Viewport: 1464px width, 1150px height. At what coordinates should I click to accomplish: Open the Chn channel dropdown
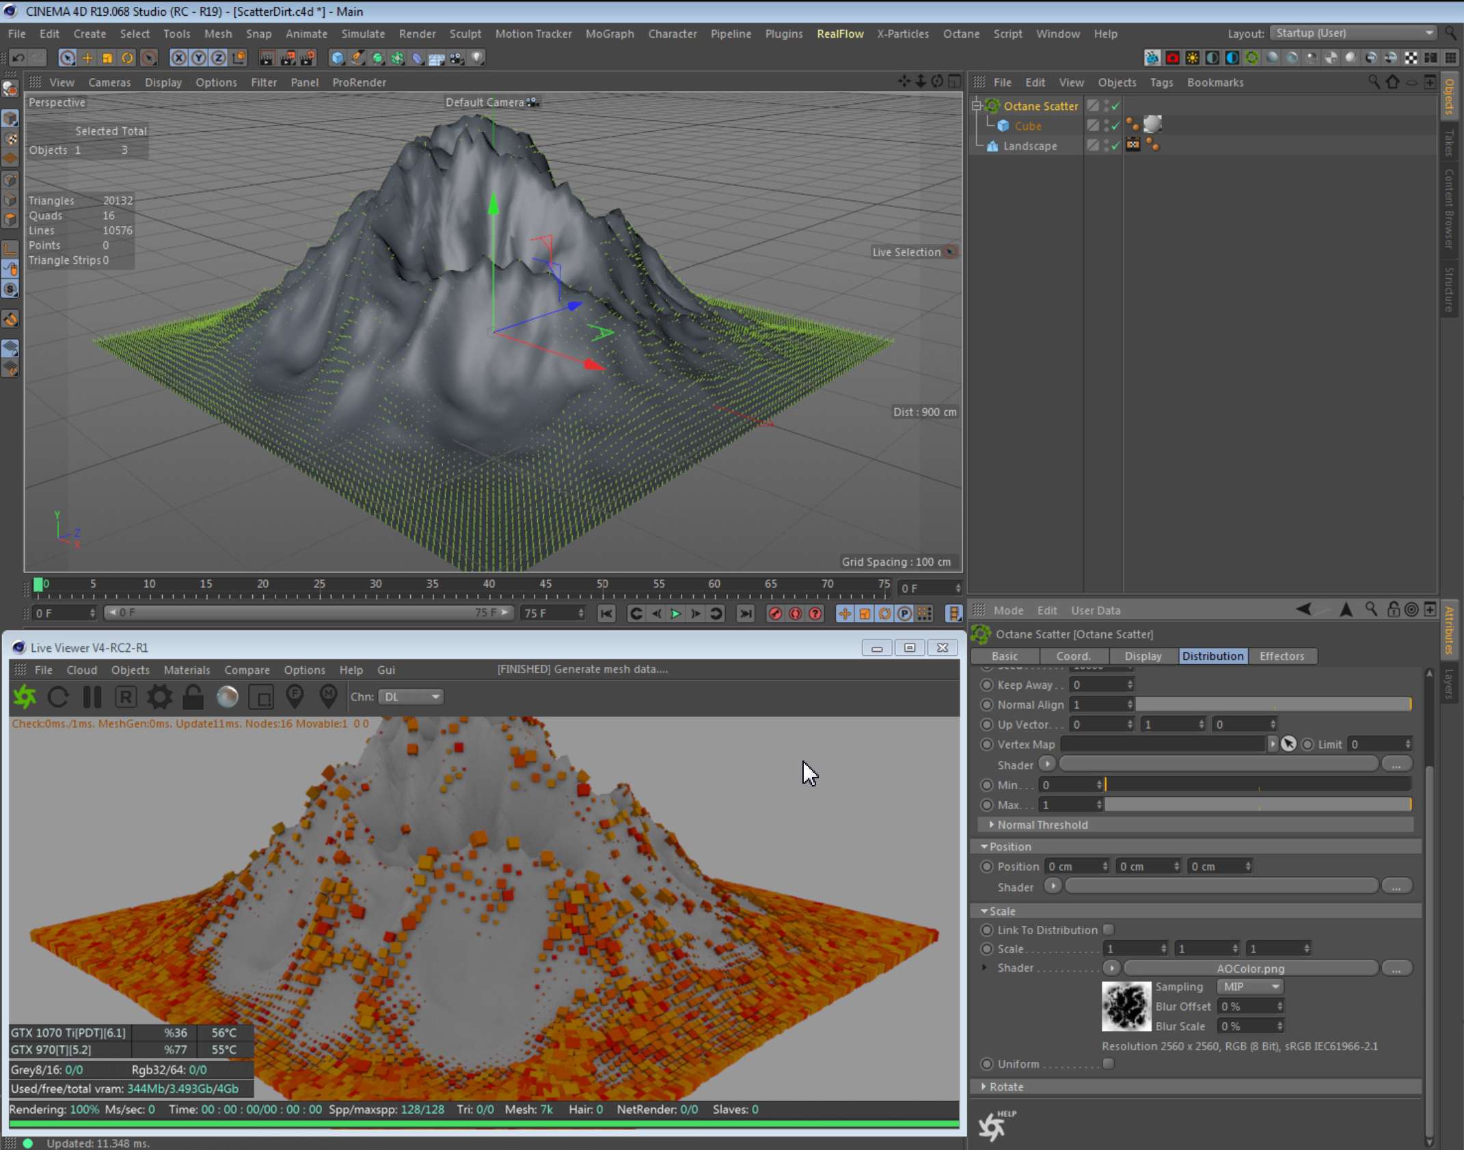(411, 697)
